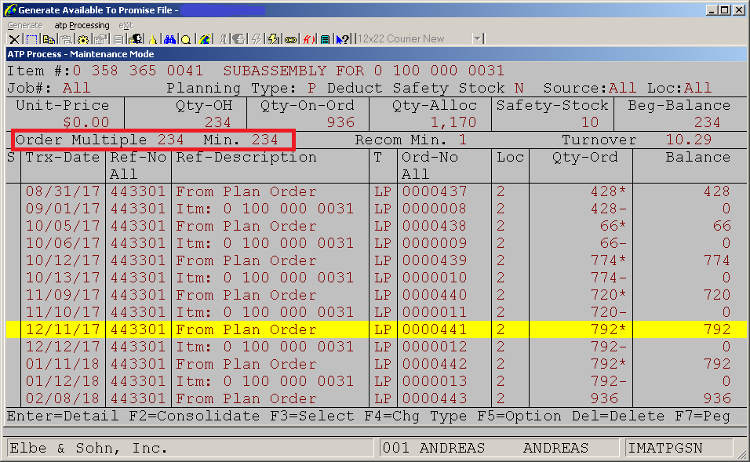Screen dimensions: 750x462
Task: Select the row dated 12/12/17
Action: 377,347
